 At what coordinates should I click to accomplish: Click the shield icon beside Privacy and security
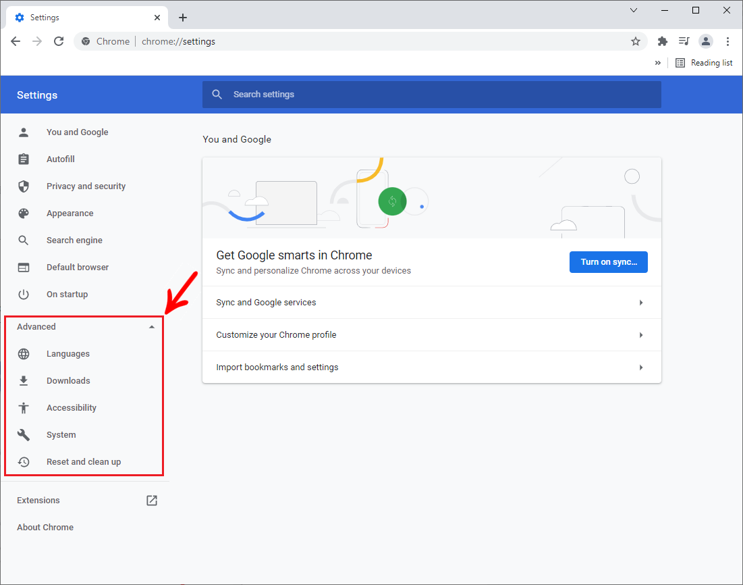point(24,186)
